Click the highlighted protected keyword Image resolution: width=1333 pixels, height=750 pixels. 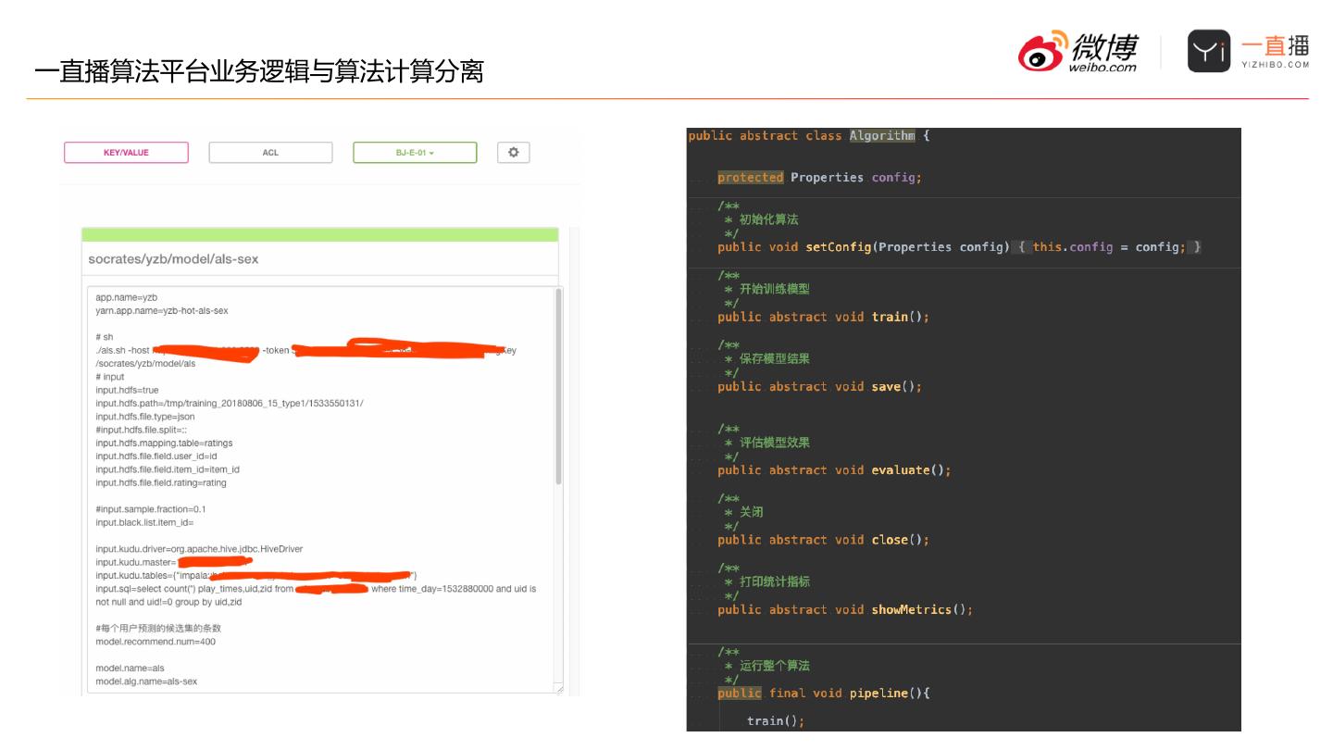click(750, 178)
